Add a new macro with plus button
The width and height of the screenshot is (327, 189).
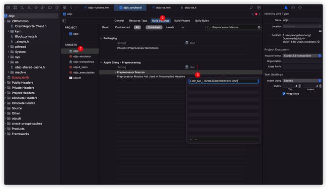tap(191, 139)
